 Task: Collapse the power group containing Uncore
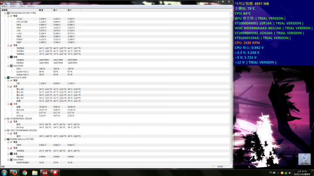(x=8, y=104)
